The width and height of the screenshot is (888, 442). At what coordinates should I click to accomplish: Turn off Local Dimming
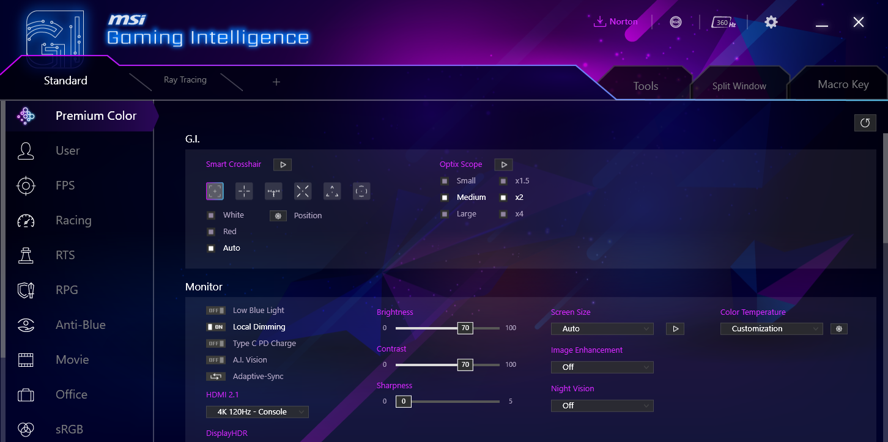217,326
